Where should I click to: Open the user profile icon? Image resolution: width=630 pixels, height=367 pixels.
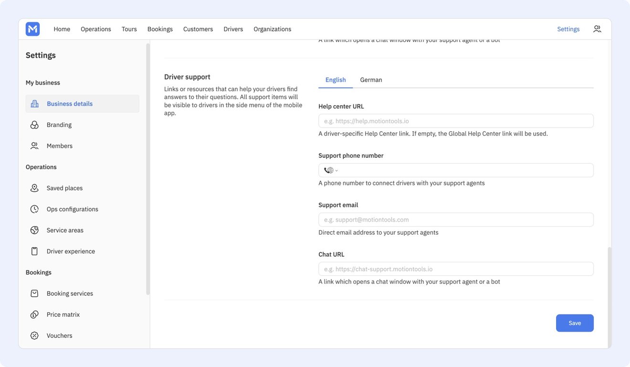tap(597, 29)
